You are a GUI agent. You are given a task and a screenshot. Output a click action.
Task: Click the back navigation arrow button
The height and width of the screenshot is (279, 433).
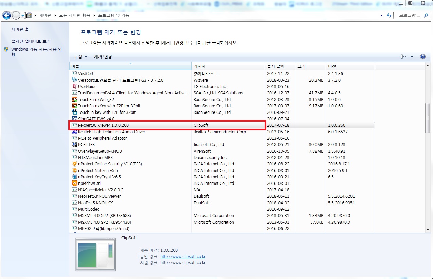6,16
